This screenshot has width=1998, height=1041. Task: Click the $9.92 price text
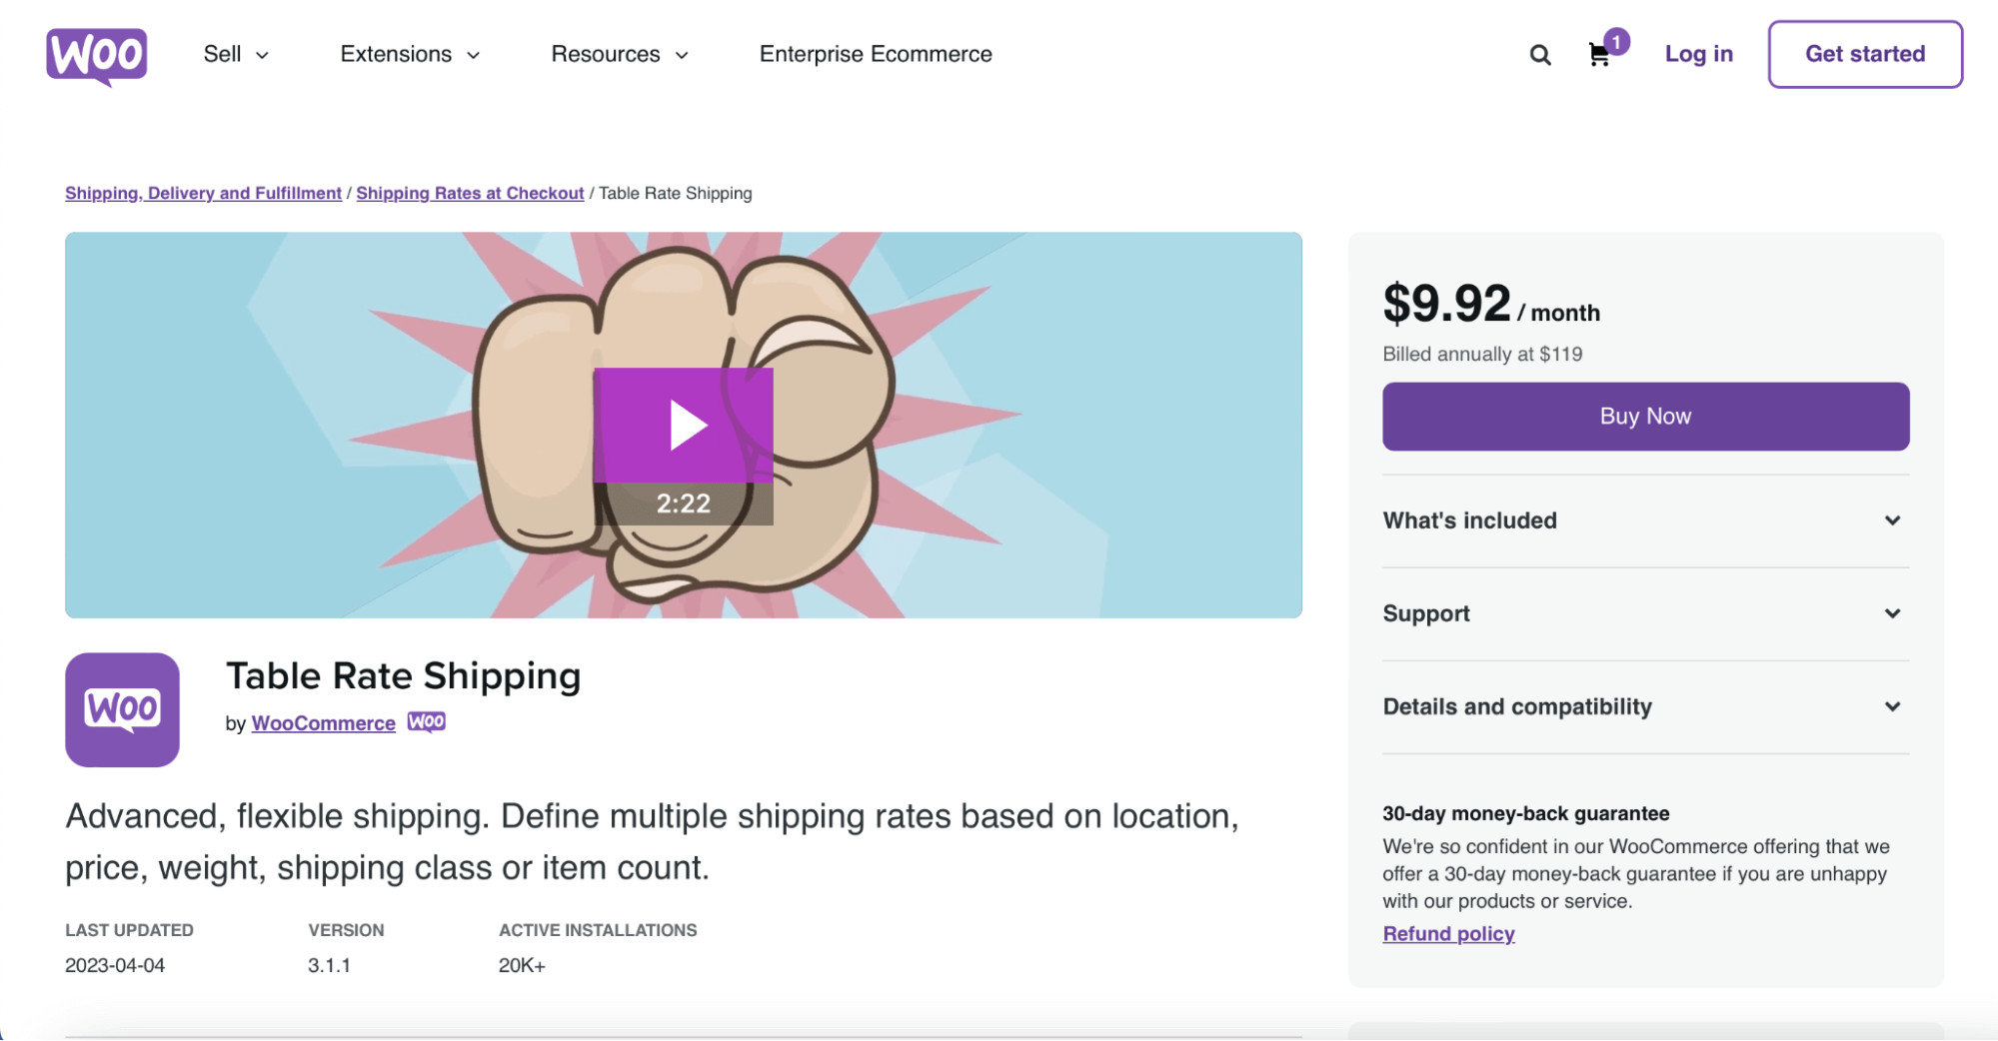[x=1446, y=303]
